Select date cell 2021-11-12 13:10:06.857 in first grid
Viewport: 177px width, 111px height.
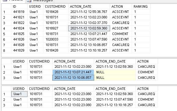click(x=89, y=45)
